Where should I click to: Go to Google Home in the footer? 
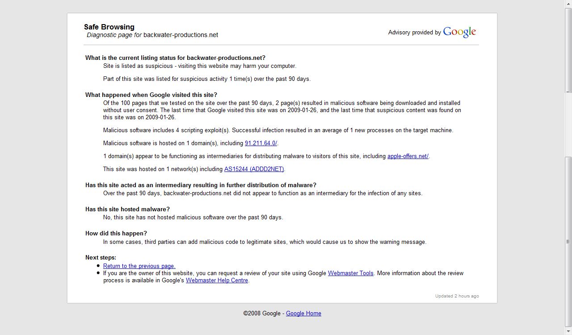pos(303,314)
